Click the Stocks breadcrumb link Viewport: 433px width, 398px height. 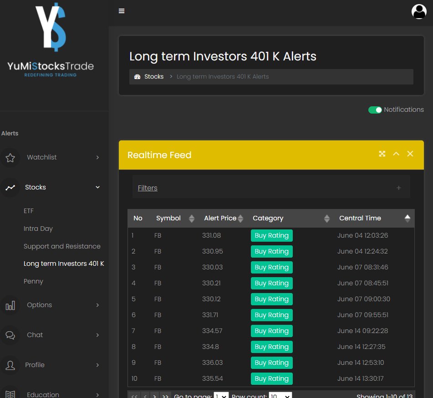(x=154, y=77)
